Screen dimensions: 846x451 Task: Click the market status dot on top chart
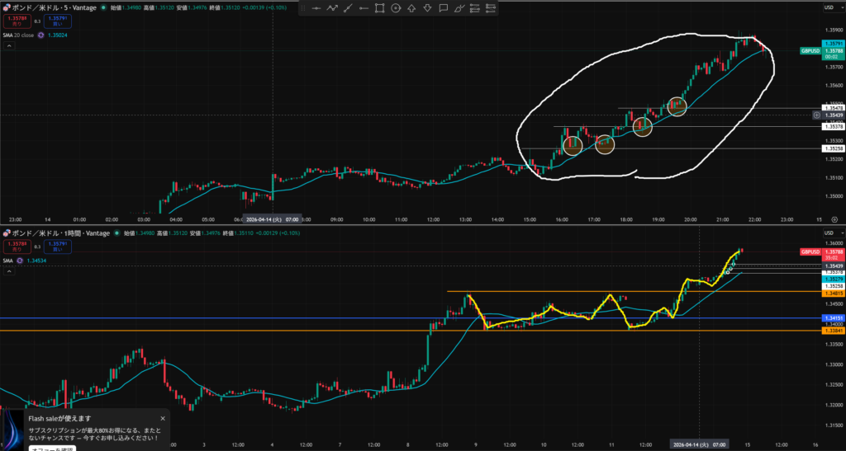(104, 7)
